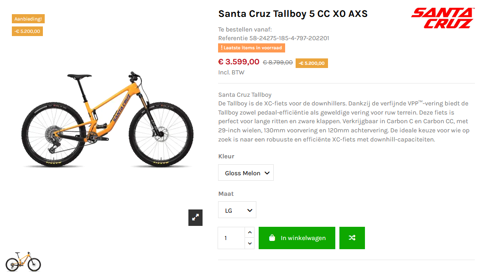Click the product reference number line

click(x=274, y=38)
